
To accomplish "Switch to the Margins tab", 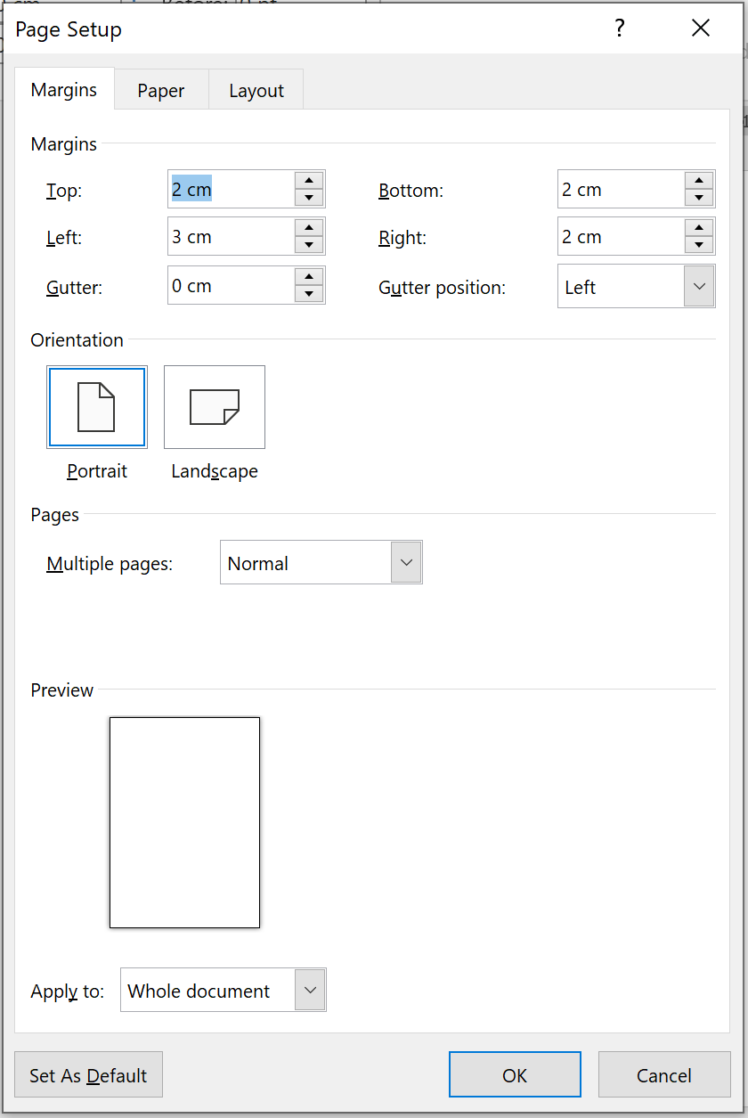I will pos(64,90).
